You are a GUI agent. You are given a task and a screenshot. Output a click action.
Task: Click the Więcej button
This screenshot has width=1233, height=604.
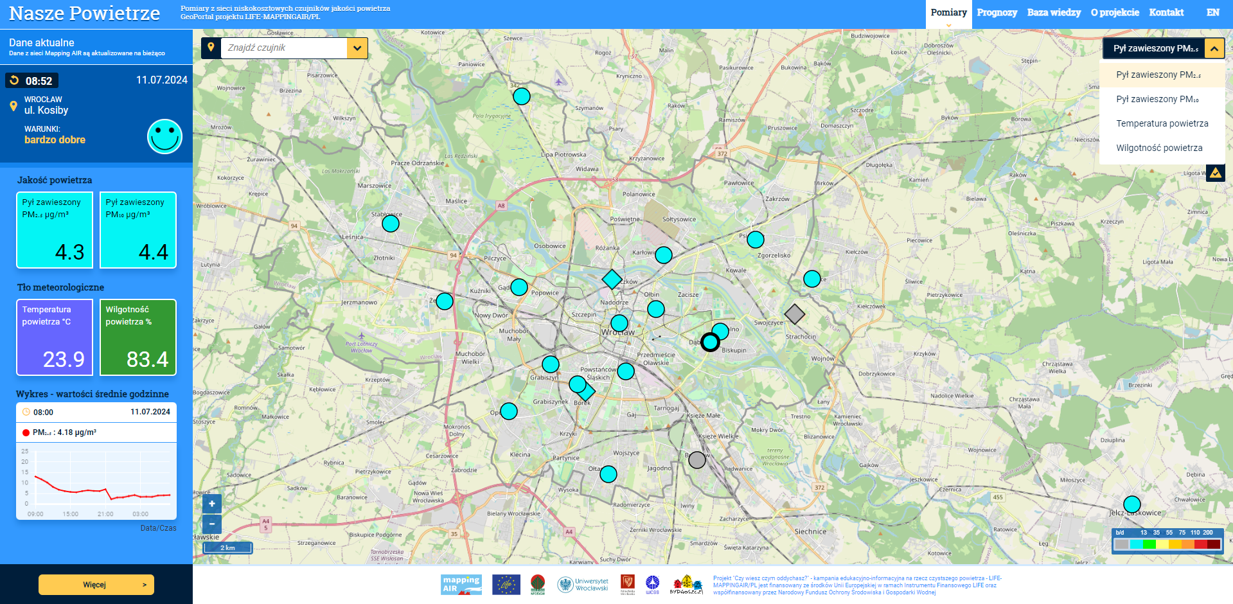pos(96,585)
